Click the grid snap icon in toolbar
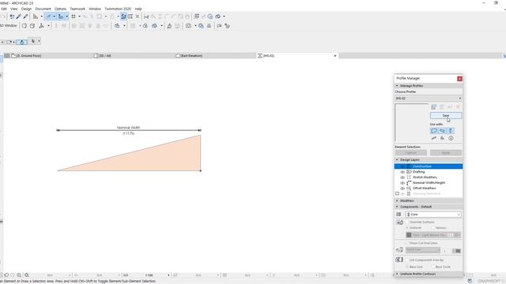 click(x=74, y=17)
